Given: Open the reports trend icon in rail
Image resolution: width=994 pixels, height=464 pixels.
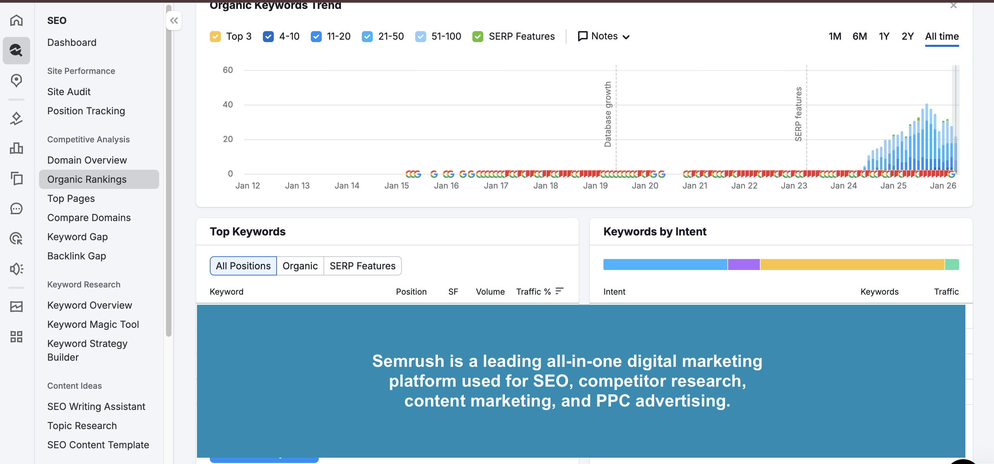Looking at the screenshot, I should 16,307.
